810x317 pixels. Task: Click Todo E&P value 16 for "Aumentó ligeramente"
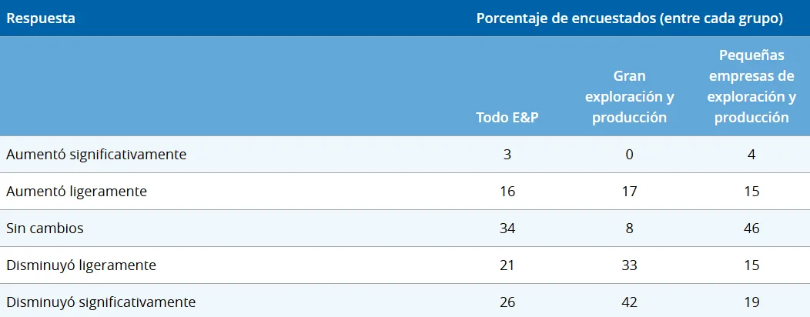coord(507,191)
